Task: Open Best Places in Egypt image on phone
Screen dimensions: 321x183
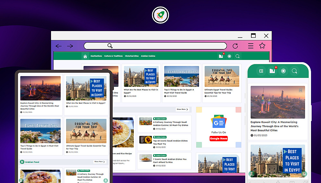Action: (x=278, y=161)
